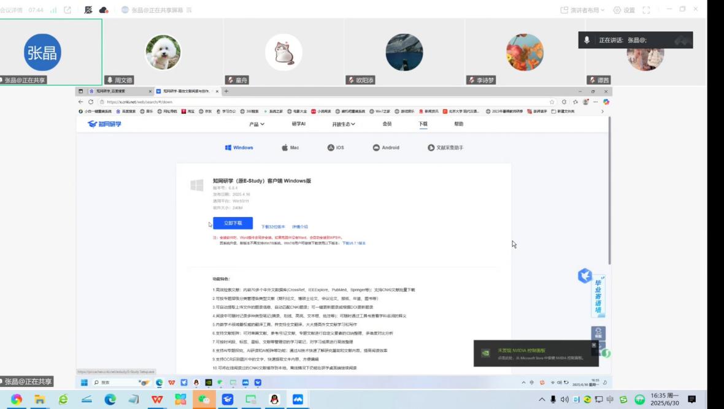Expand the bookmarks overflow chevron

(x=602, y=111)
